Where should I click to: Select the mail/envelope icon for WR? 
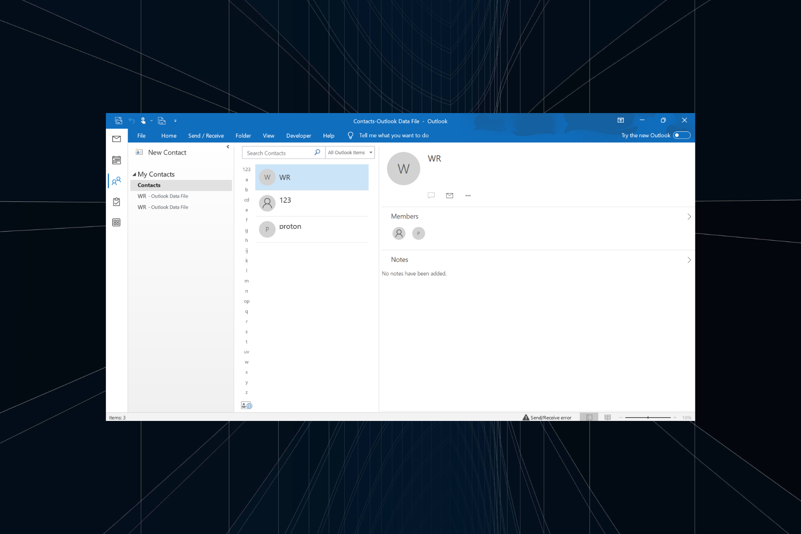pos(449,196)
